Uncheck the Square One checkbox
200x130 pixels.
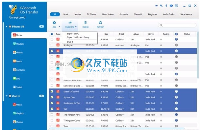pyautogui.click(x=52, y=97)
